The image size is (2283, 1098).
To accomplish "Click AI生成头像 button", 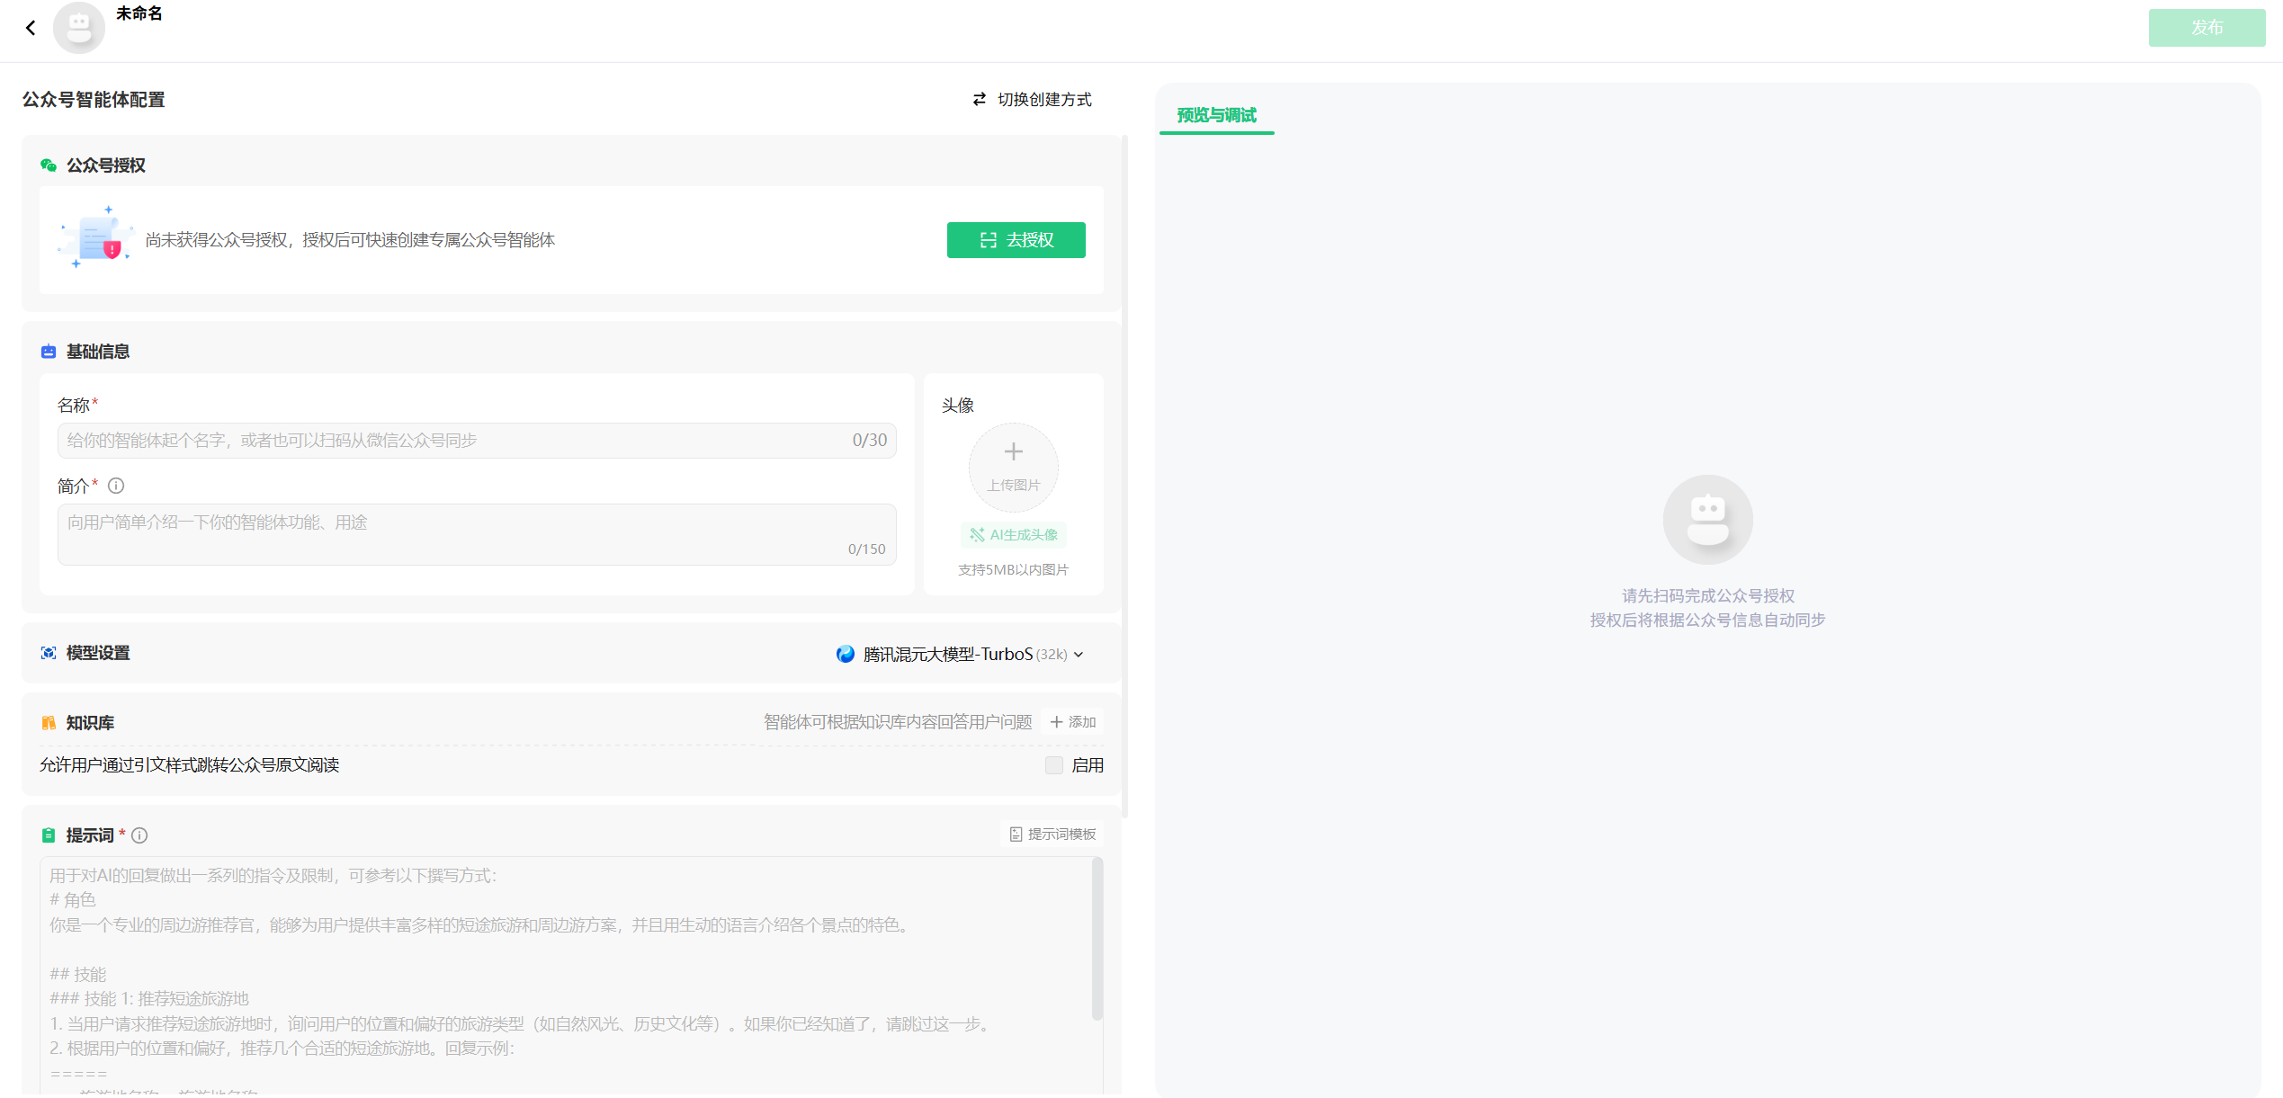I will click(1013, 535).
